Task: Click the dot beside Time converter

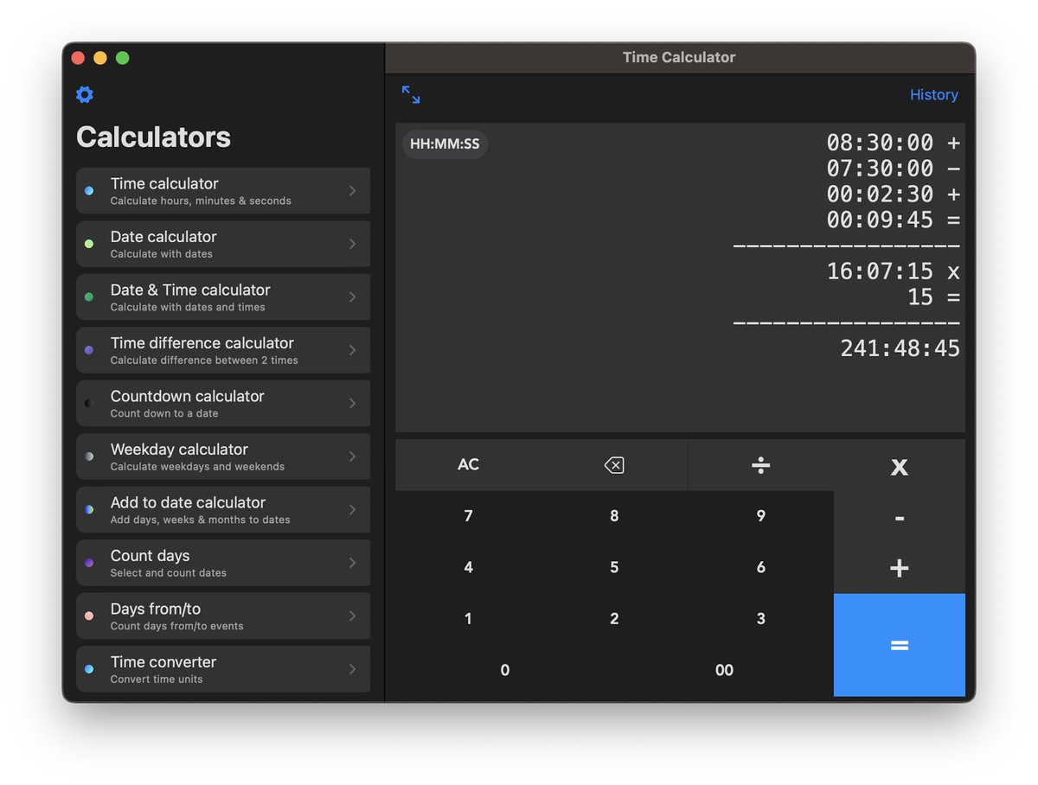Action: coord(89,669)
